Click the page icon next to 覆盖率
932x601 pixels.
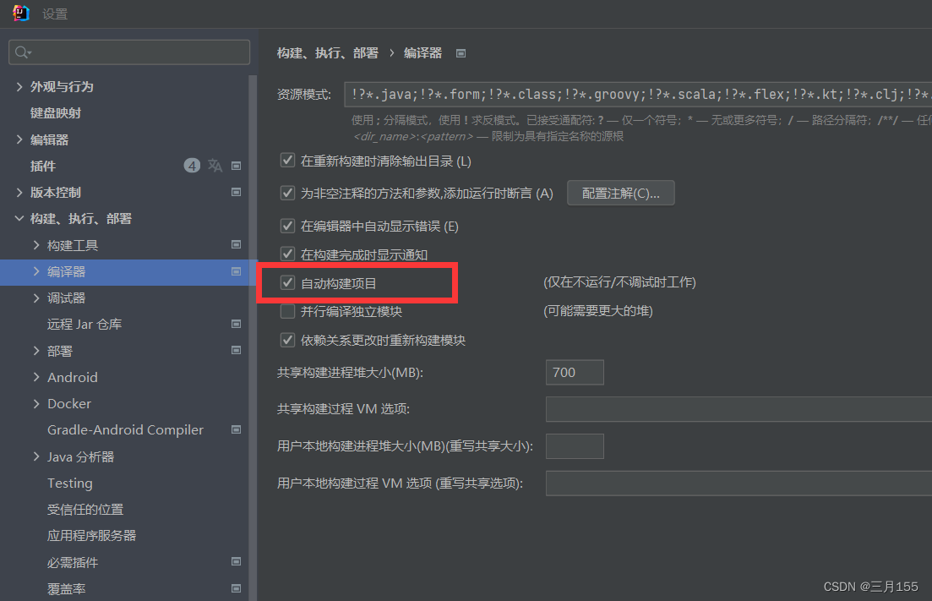[237, 588]
